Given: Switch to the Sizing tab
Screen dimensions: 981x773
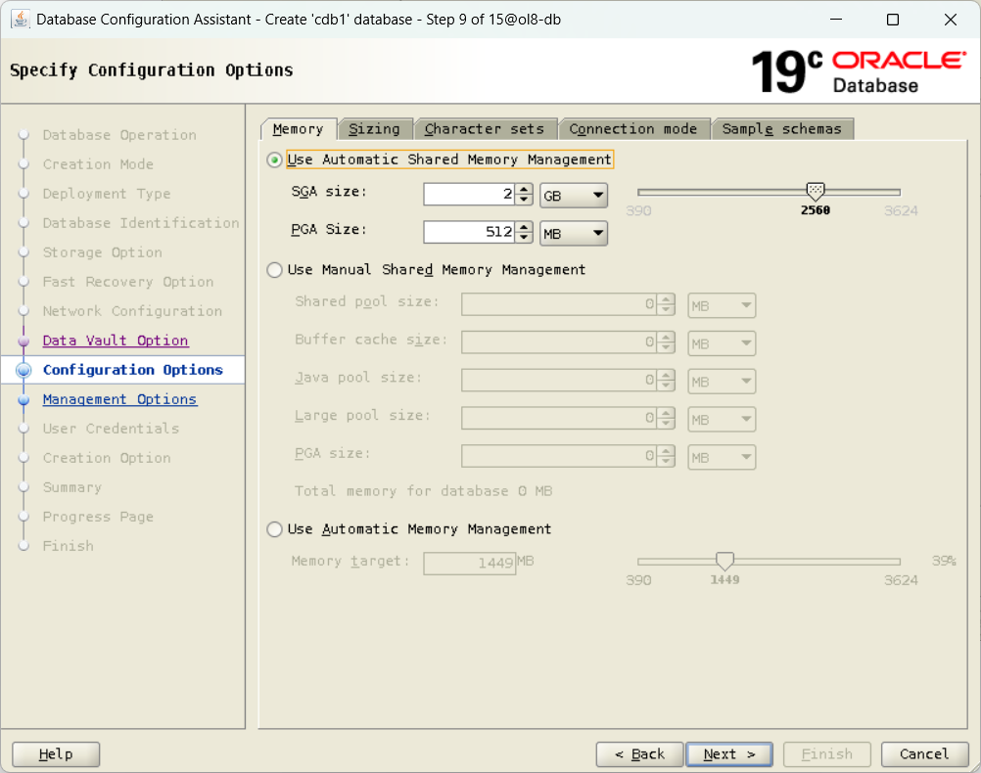Looking at the screenshot, I should (375, 129).
